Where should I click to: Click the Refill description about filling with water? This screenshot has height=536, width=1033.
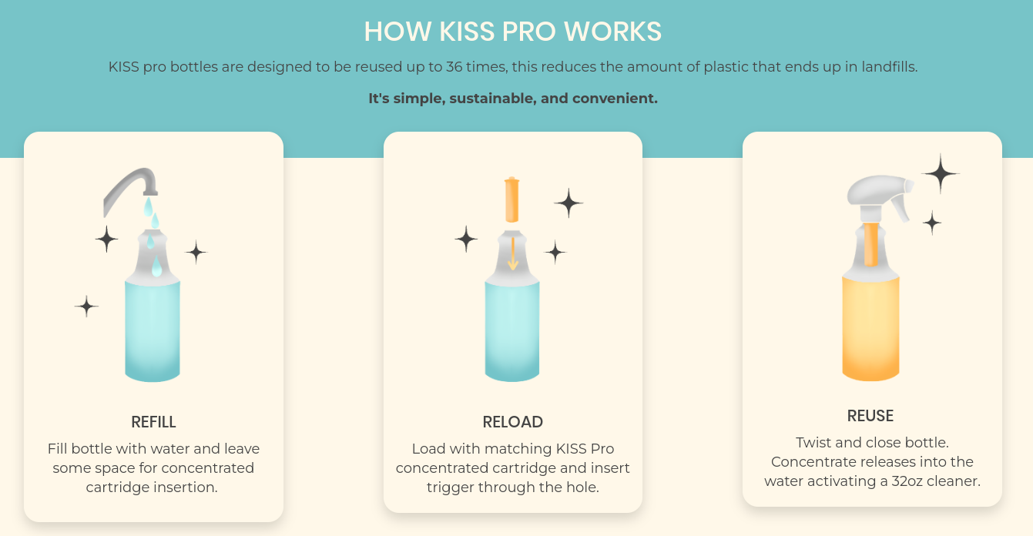(153, 467)
